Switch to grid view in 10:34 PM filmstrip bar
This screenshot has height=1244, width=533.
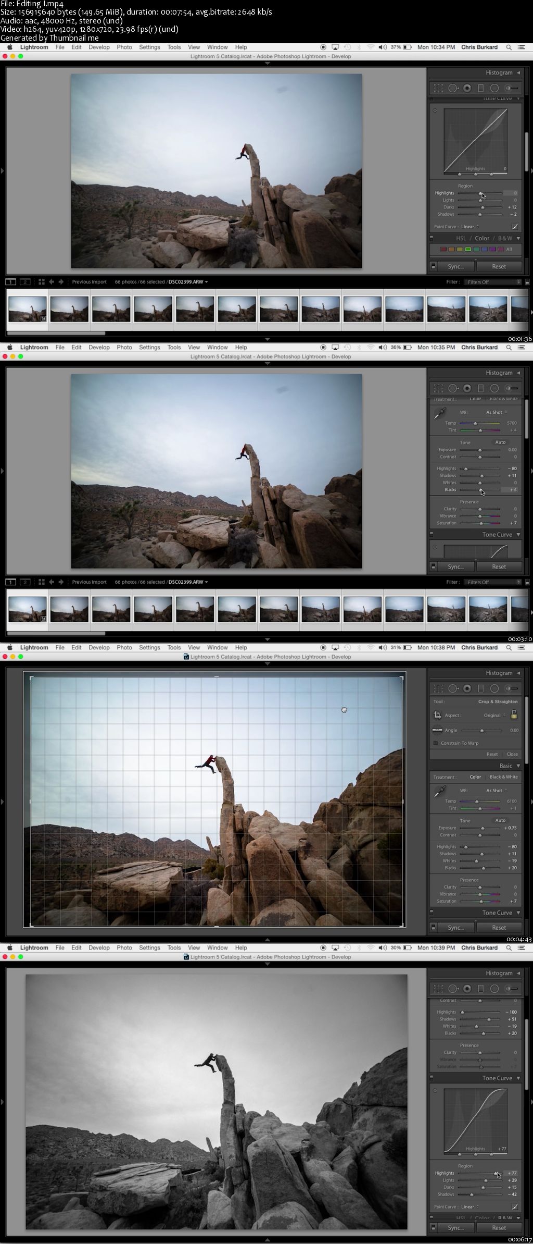[x=42, y=282]
